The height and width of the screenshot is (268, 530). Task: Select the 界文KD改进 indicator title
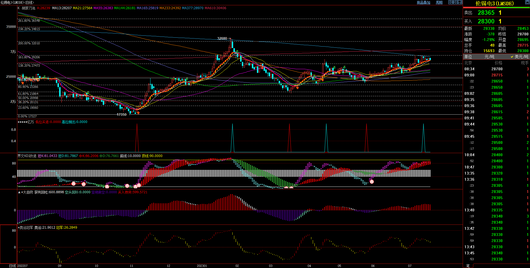27,156
